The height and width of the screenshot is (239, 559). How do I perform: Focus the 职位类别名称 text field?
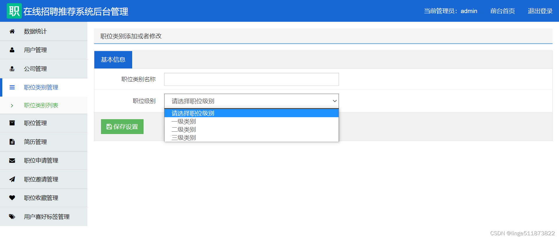point(251,79)
